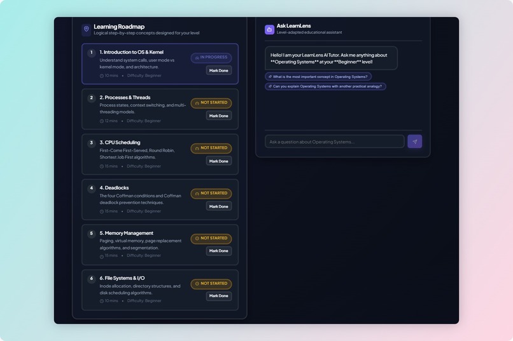
Task: Mark Processes & Threads as done
Action: click(x=219, y=116)
